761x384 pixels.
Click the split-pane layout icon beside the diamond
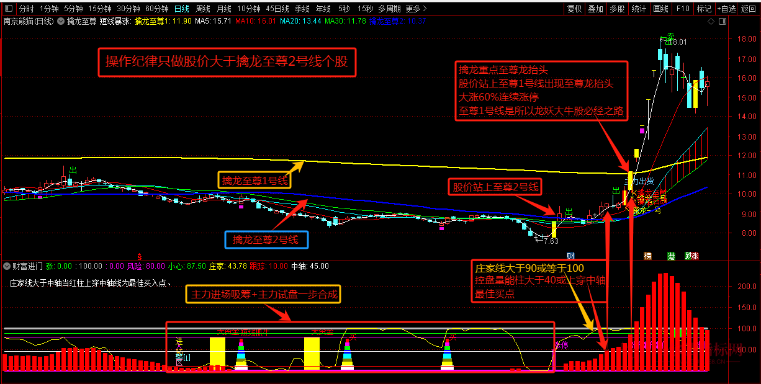[x=722, y=21]
